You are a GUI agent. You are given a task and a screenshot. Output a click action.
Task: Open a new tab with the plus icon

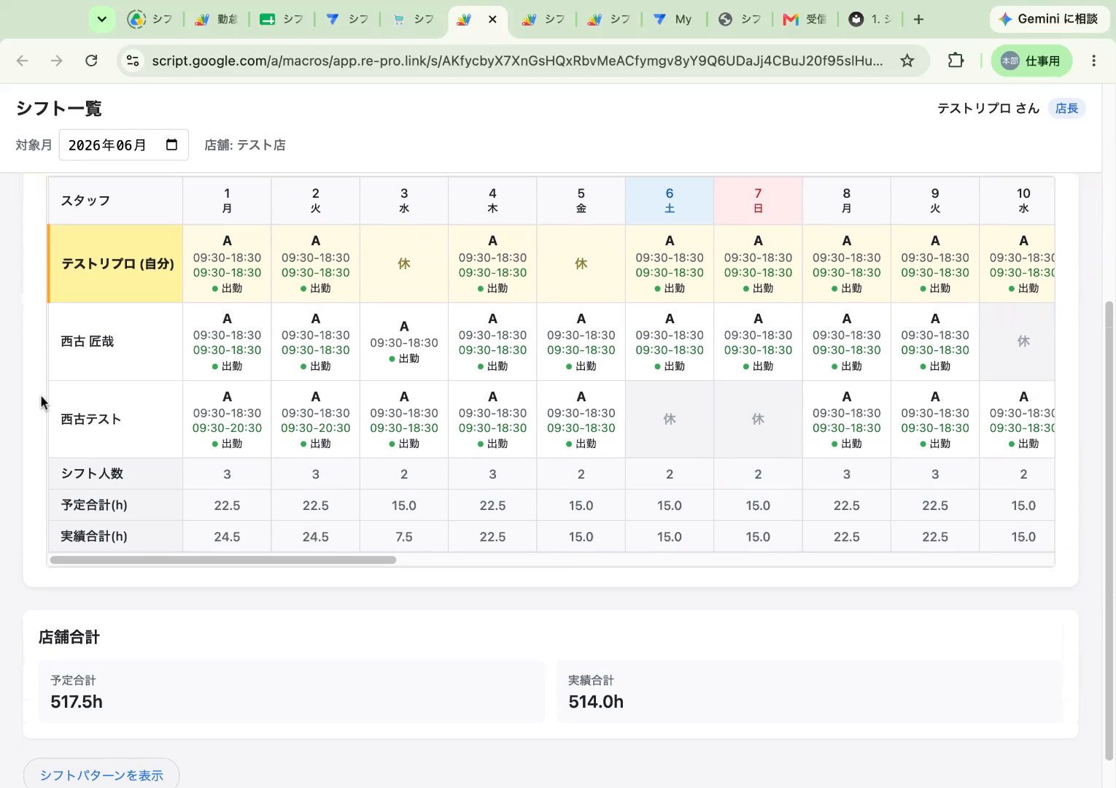(918, 20)
